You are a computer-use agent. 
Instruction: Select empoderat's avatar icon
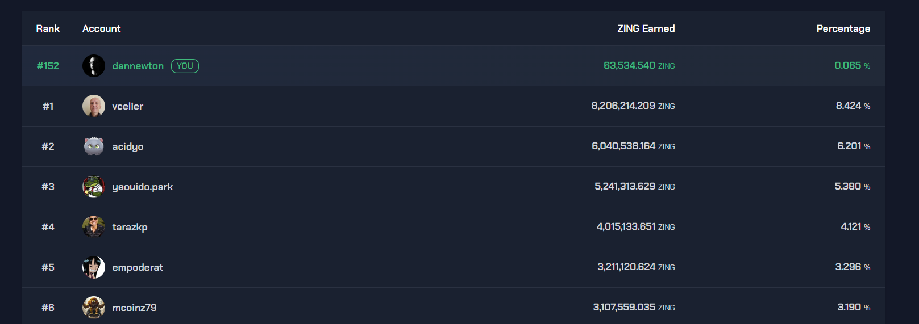[94, 267]
